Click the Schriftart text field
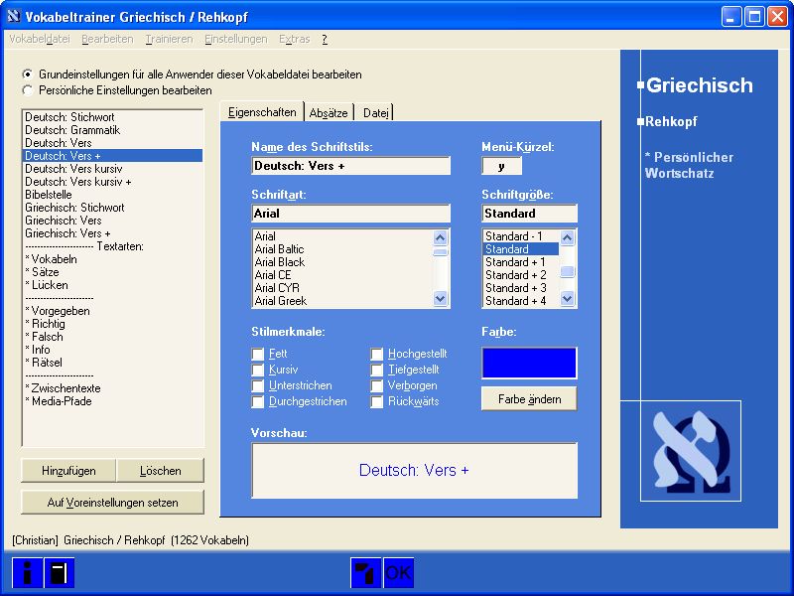Viewport: 794px width, 596px height. pos(351,214)
